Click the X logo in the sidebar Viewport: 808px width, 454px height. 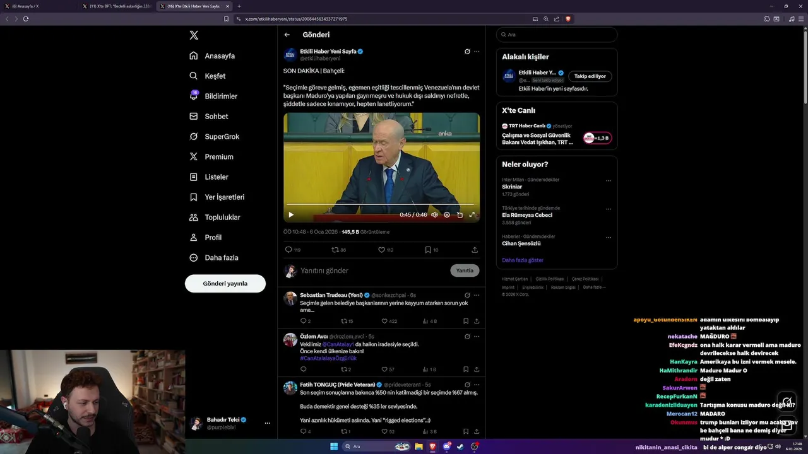click(x=194, y=35)
